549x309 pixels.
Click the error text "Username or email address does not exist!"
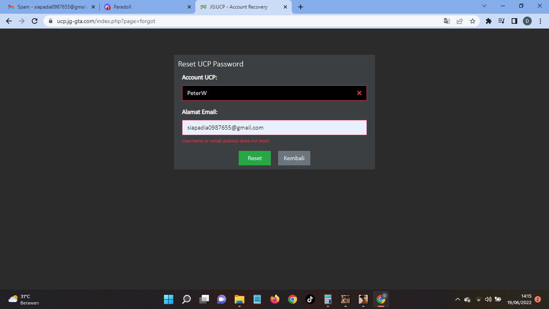tap(226, 141)
